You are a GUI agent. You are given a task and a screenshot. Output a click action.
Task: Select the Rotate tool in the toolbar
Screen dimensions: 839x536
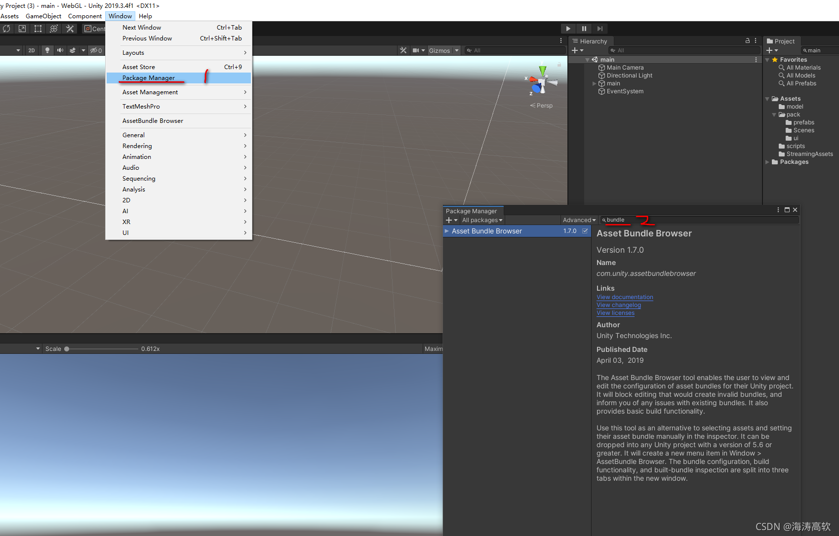(6, 29)
